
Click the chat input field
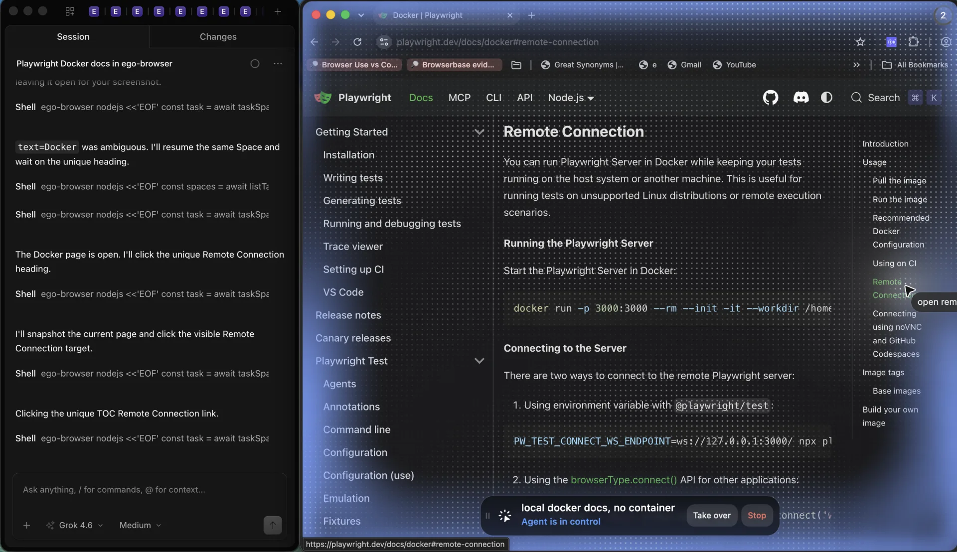(150, 490)
